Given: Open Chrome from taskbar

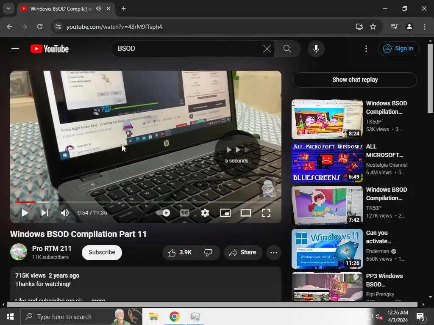Looking at the screenshot, I should (174, 317).
